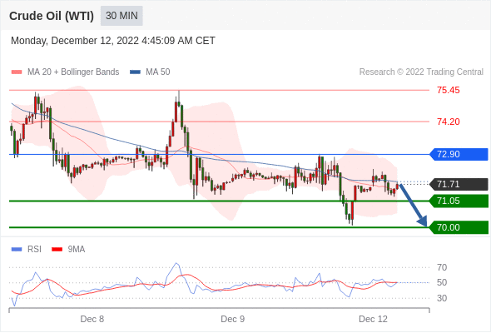Click the red 9MA legend swatch
The height and width of the screenshot is (333, 491).
point(57,250)
